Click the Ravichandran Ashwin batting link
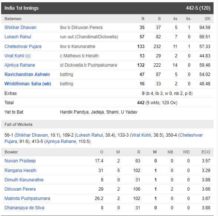This screenshot has height=216, width=218. [x=27, y=74]
